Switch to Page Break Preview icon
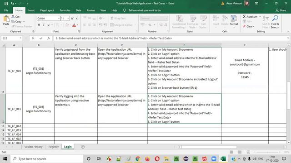Viewport: 291px width, 163px height. click(x=248, y=152)
